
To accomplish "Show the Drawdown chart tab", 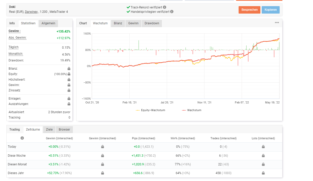I will (x=152, y=23).
